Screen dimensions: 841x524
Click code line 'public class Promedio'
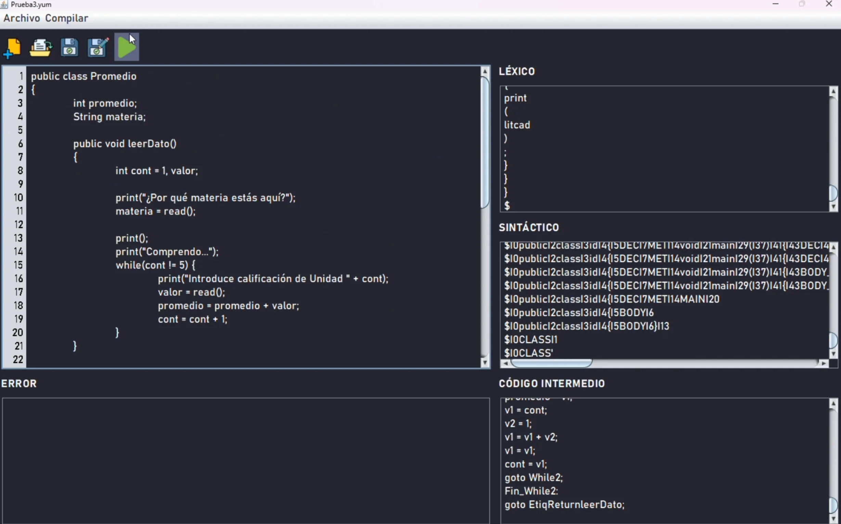83,76
